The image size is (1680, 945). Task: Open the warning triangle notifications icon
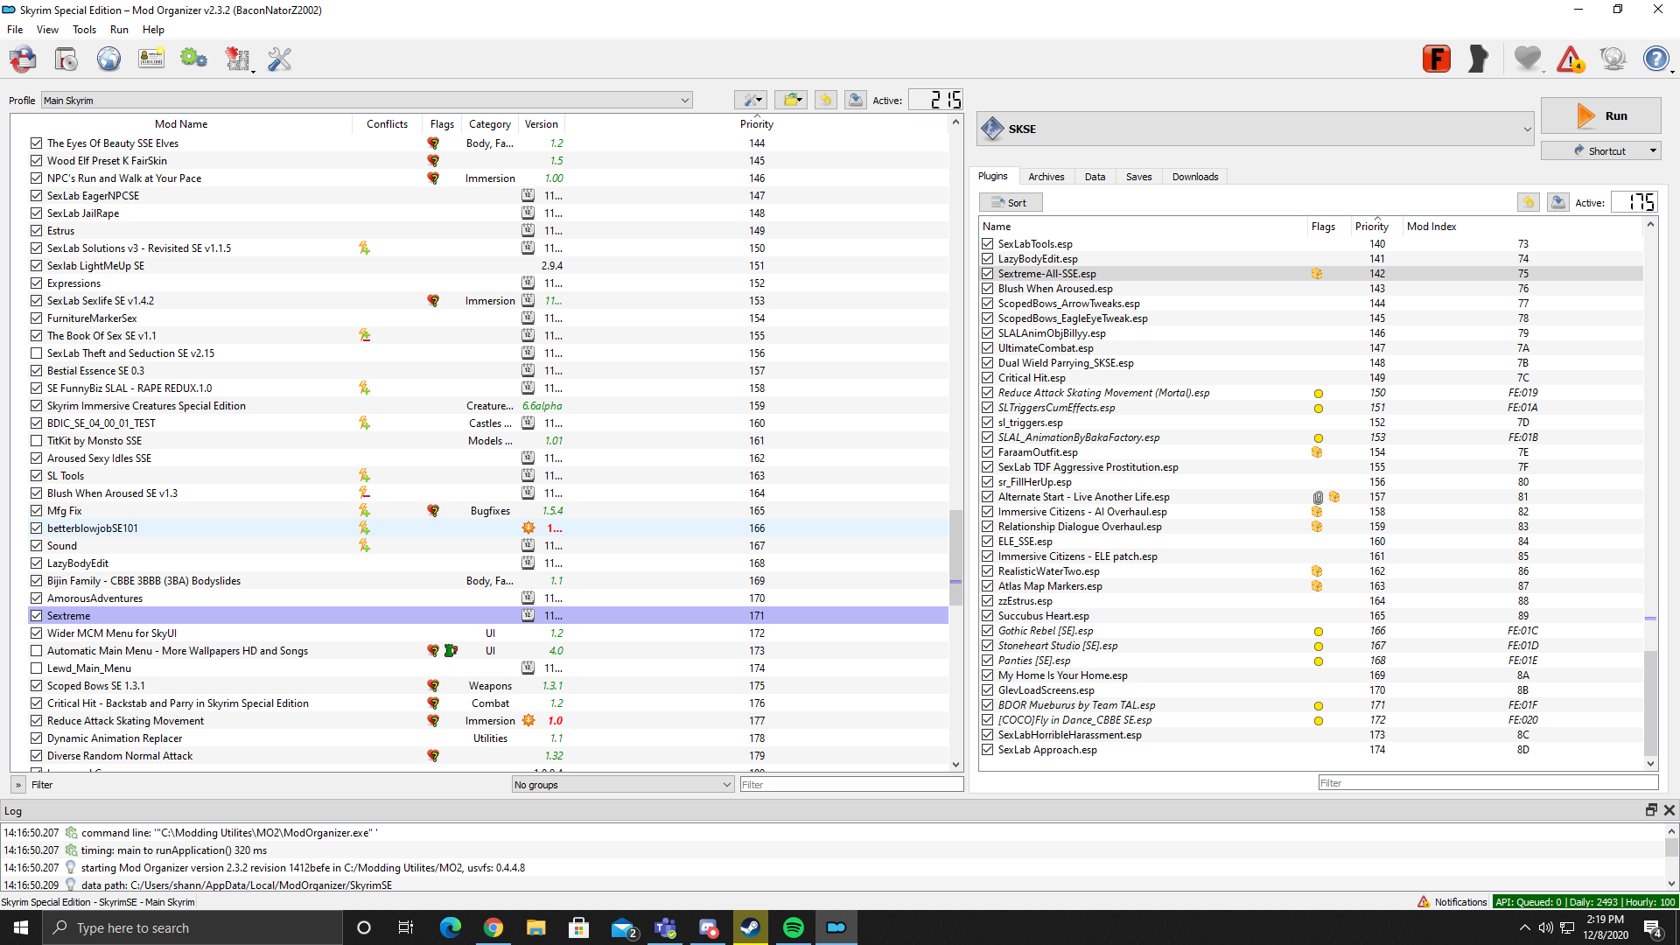(x=1571, y=59)
